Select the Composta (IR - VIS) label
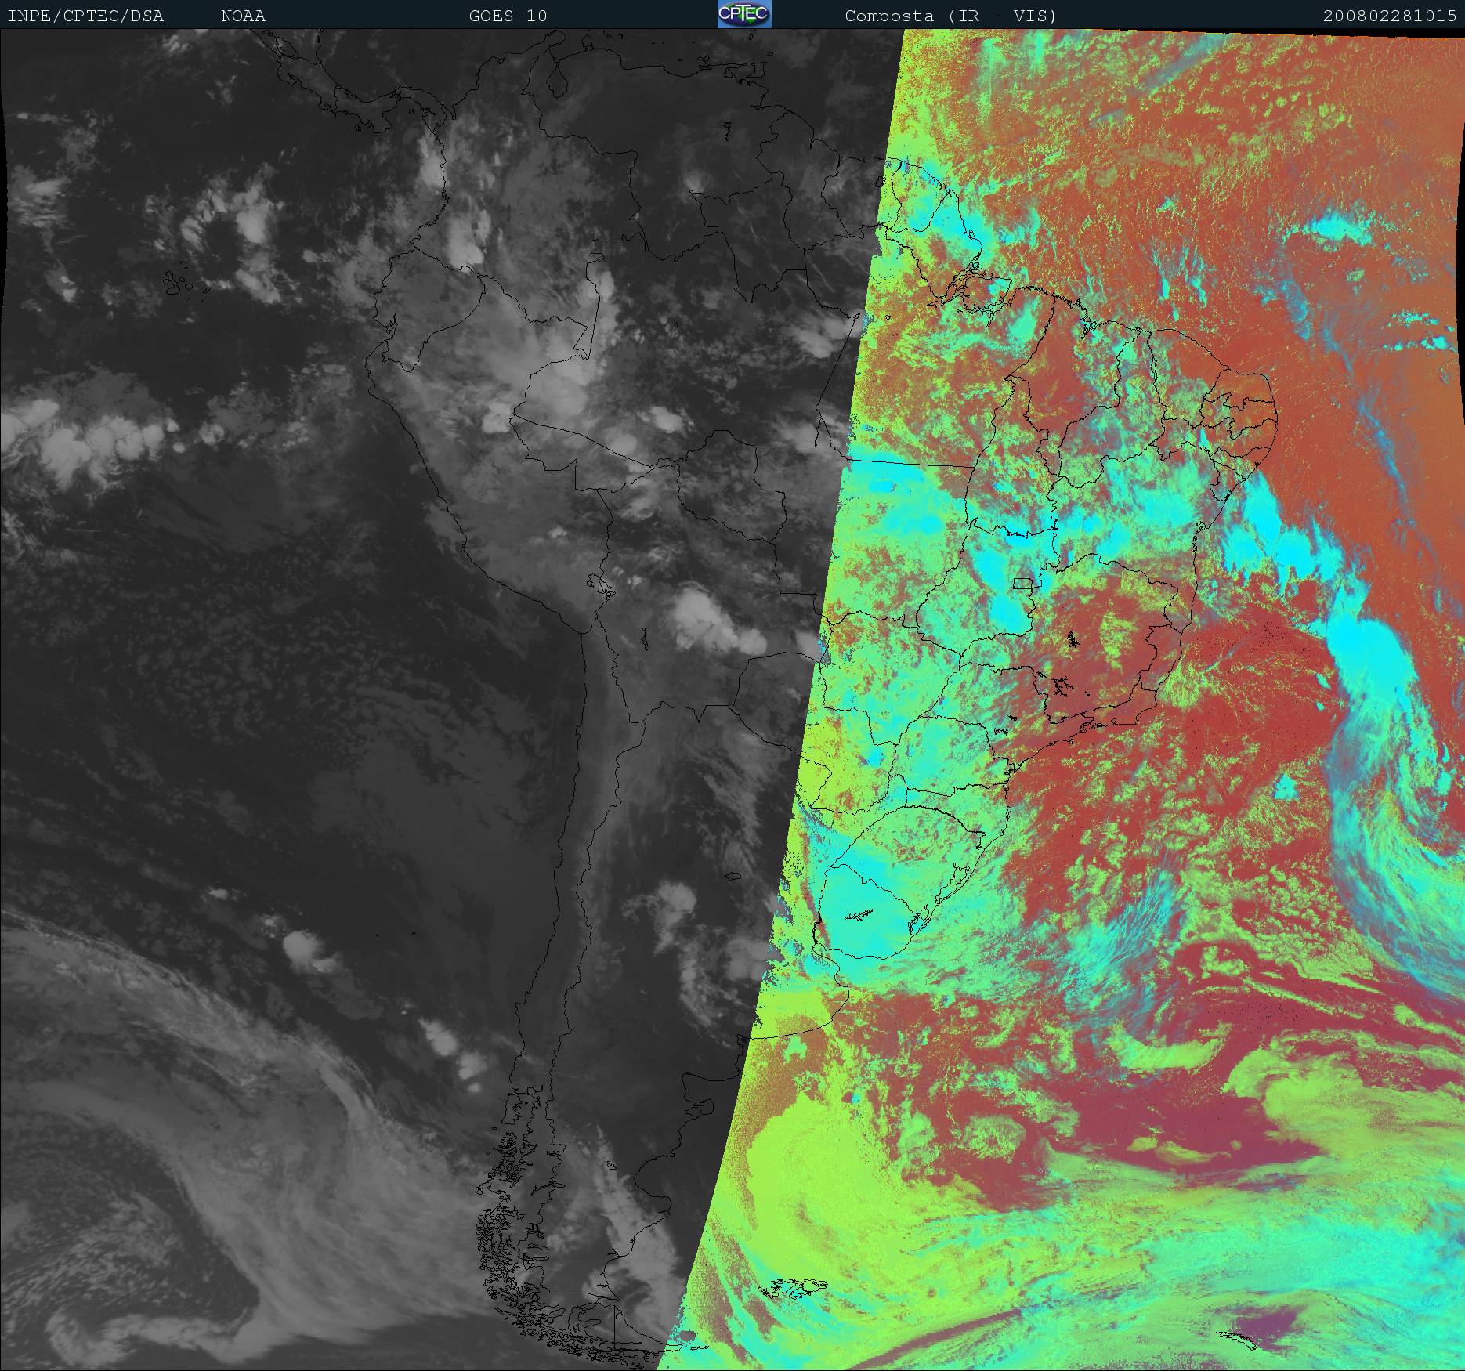This screenshot has width=1465, height=1371. (x=950, y=16)
